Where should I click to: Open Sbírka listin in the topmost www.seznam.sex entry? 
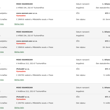[19, 24]
